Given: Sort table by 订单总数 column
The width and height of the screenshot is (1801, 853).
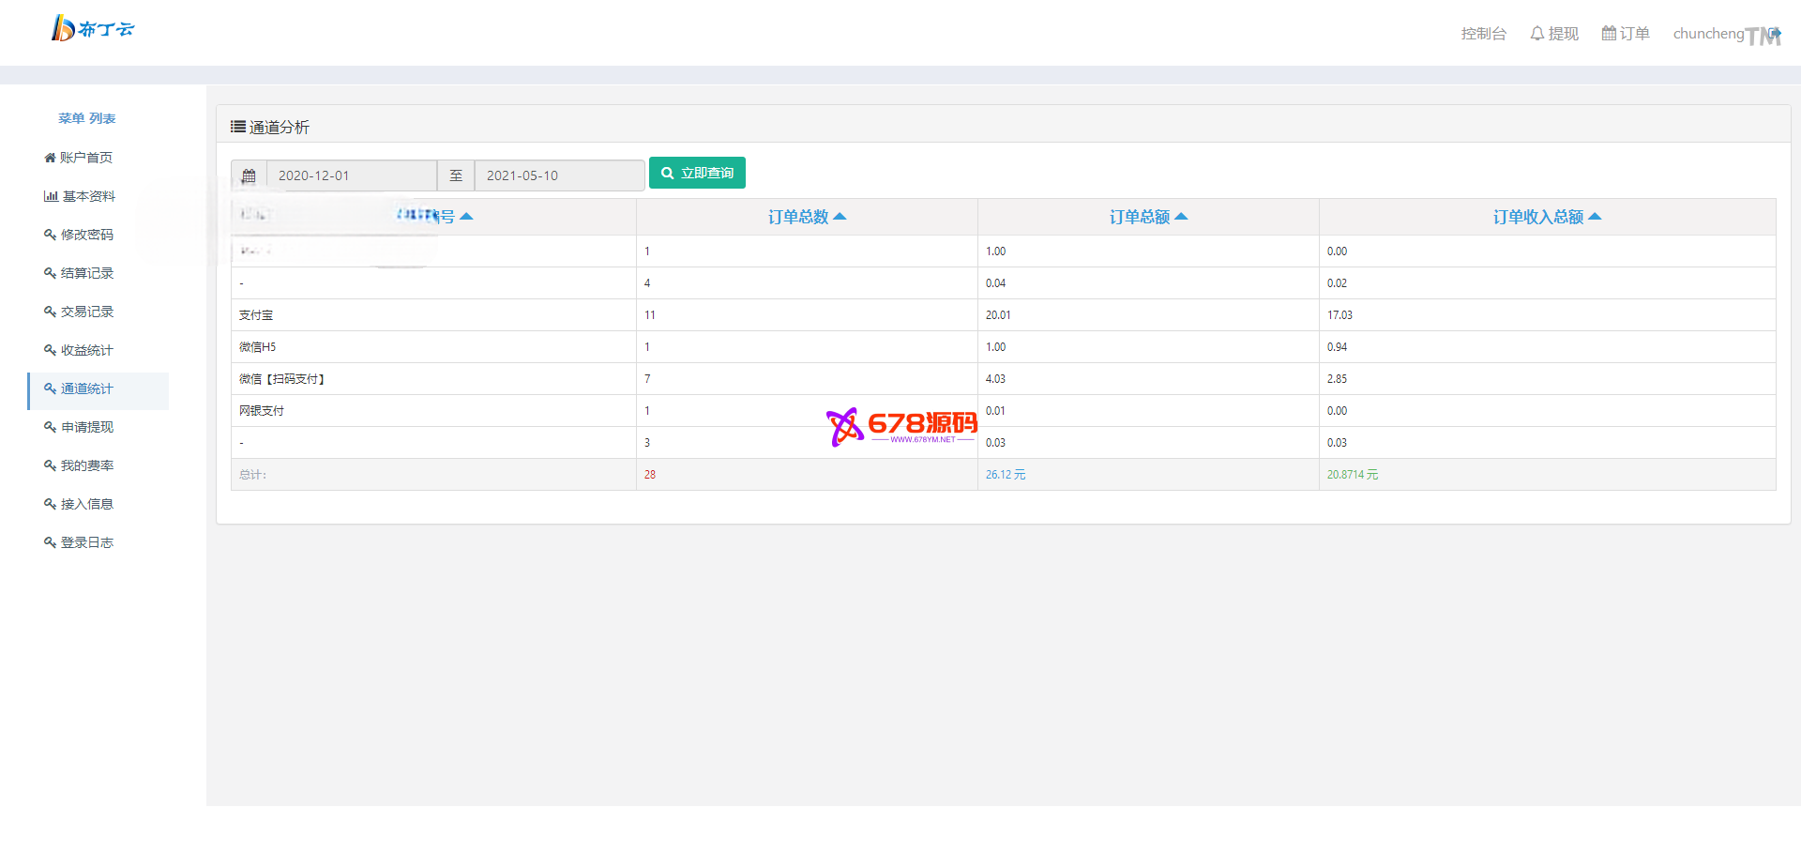Looking at the screenshot, I should coord(807,217).
